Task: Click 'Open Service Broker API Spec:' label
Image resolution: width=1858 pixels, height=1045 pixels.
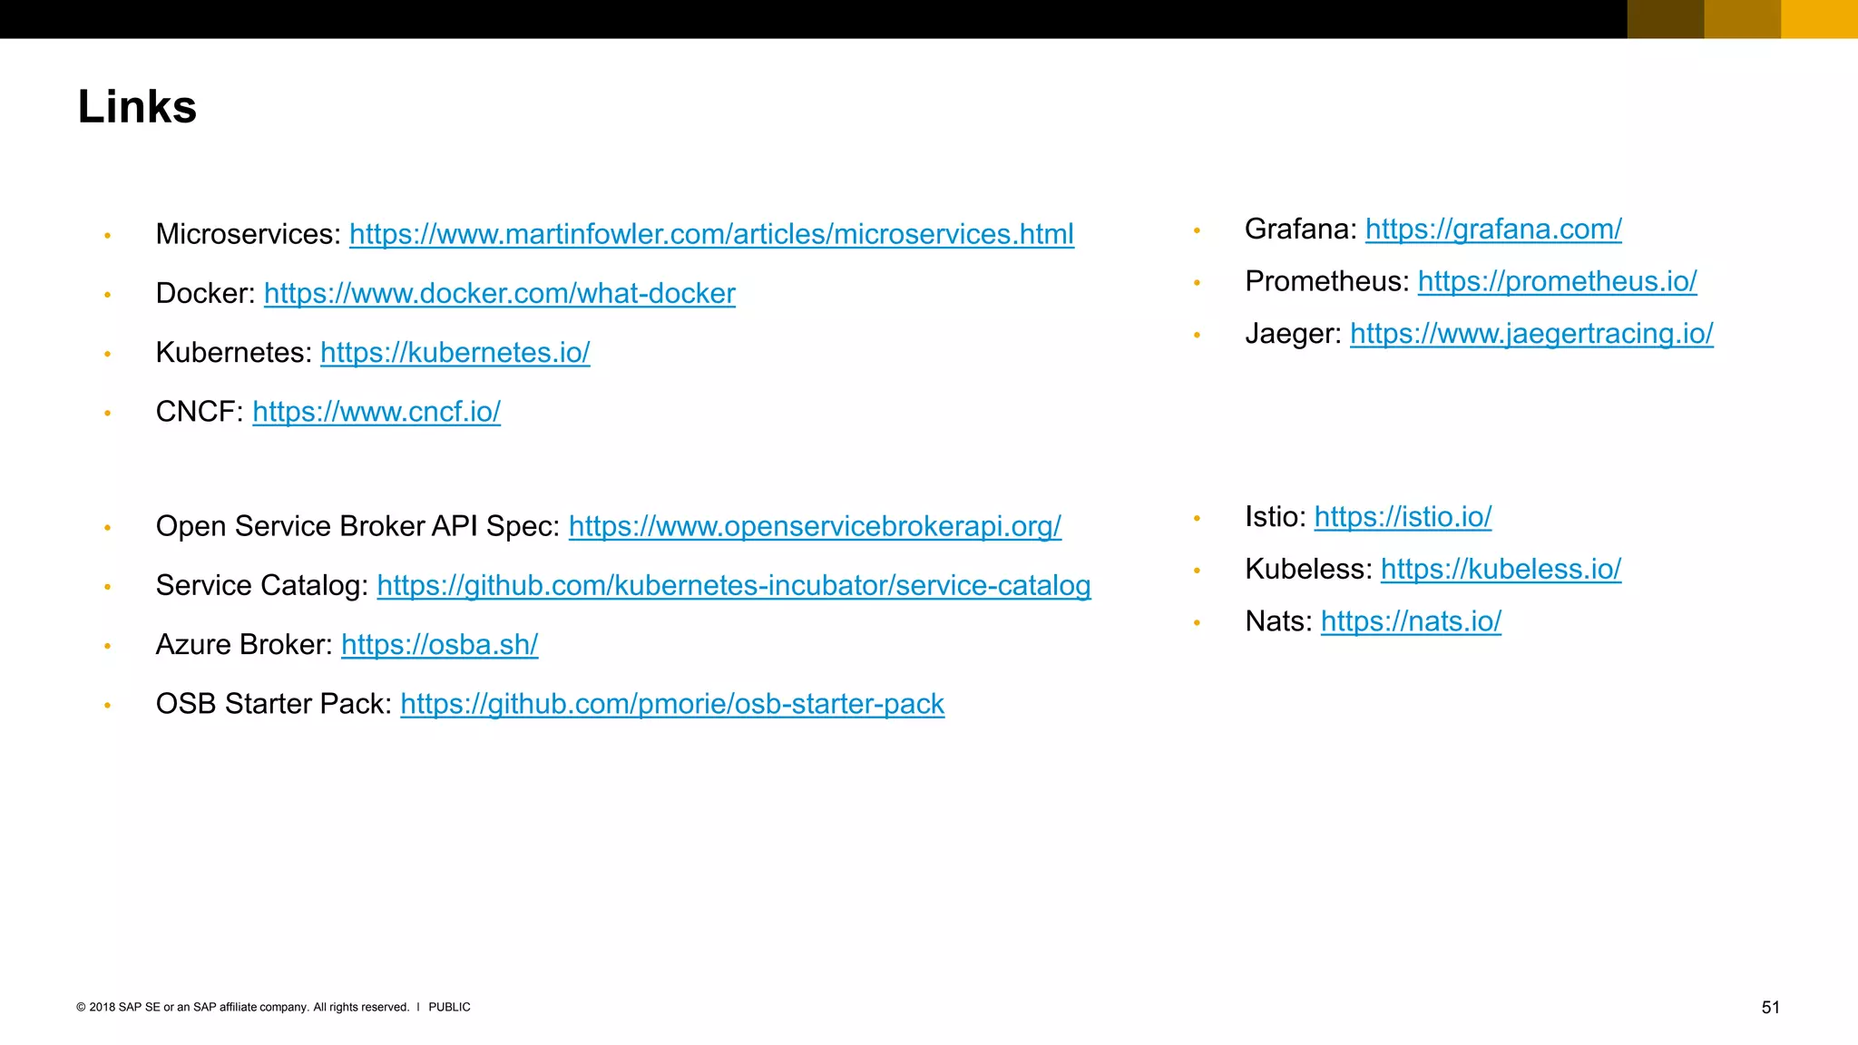Action: [x=358, y=526]
